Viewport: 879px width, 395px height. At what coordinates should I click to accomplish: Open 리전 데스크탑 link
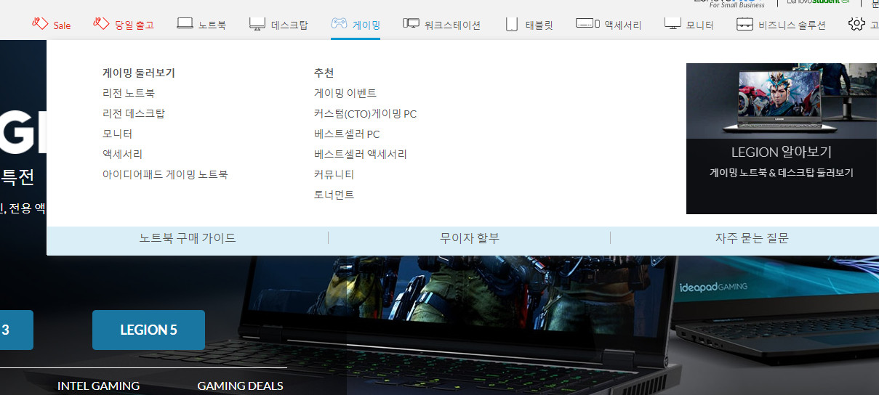134,114
